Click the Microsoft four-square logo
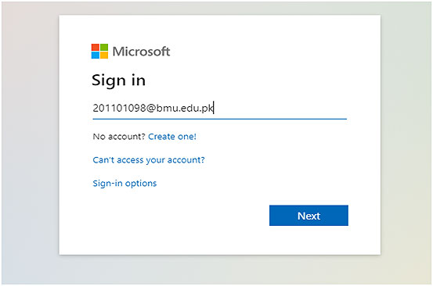433x286 pixels. (99, 52)
